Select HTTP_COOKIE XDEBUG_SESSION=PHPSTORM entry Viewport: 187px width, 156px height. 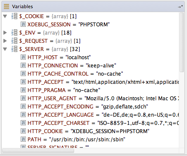(x=88, y=131)
